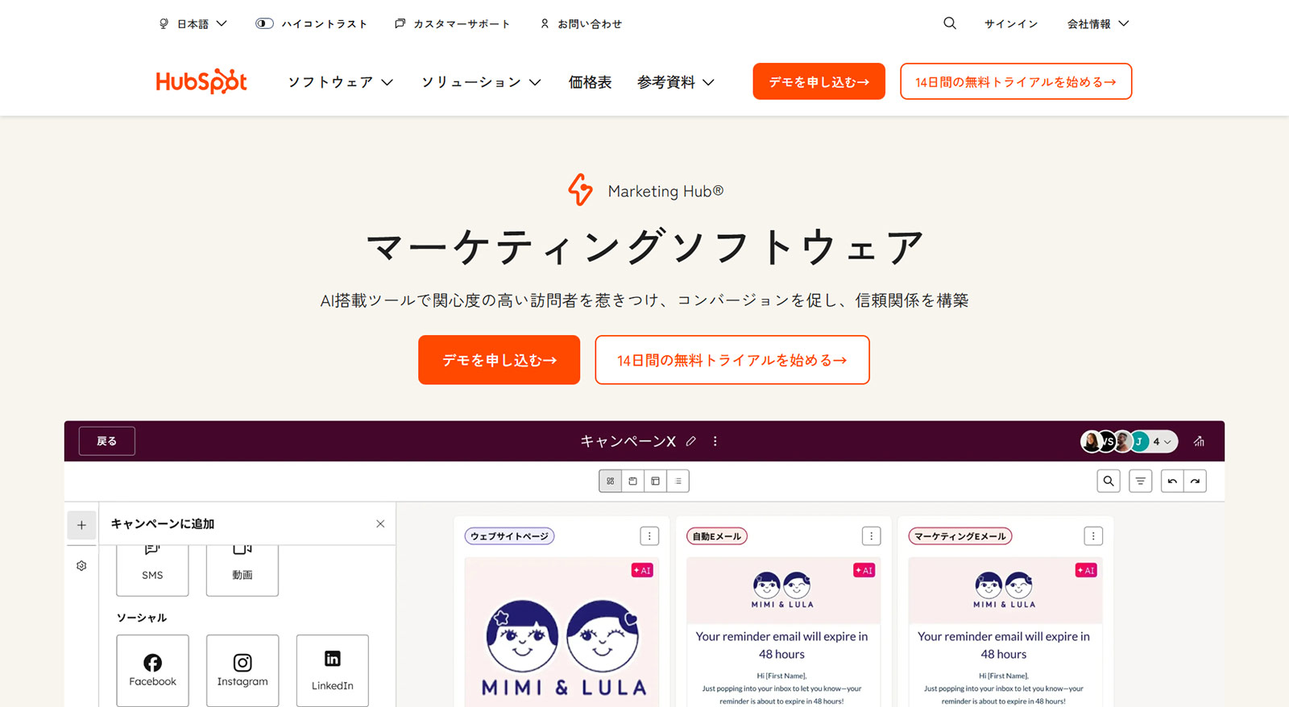Click hero デモを申し込む orange button

point(499,360)
